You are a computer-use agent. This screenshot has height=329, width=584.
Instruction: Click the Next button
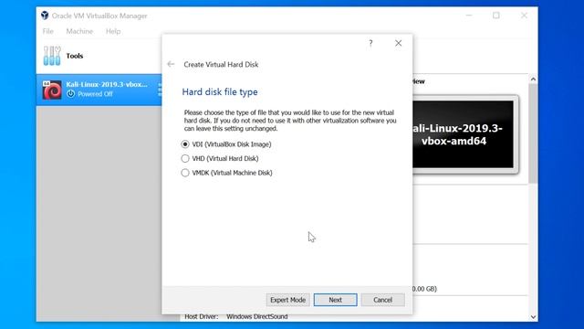coord(335,300)
